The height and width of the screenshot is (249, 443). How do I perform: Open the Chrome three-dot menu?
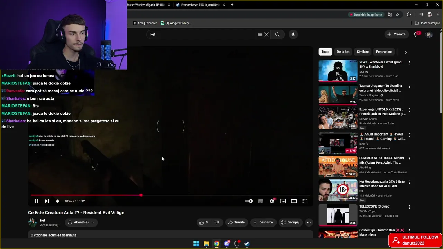point(437,15)
